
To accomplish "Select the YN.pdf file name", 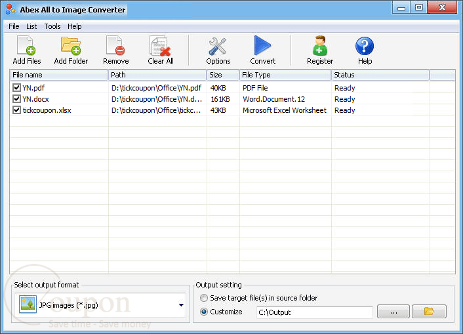I will click(33, 88).
